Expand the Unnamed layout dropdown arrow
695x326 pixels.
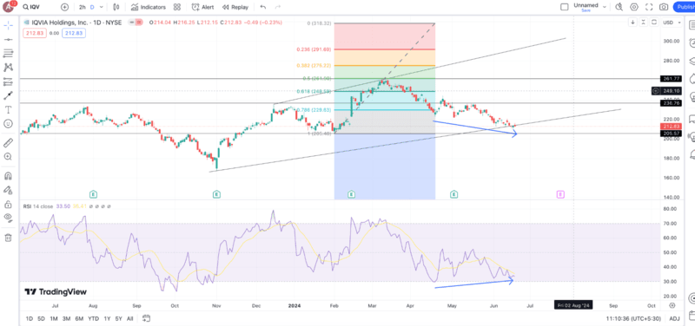click(x=604, y=6)
